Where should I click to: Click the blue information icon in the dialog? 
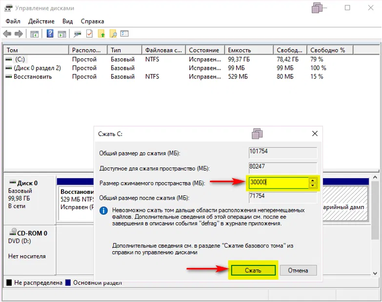click(103, 210)
